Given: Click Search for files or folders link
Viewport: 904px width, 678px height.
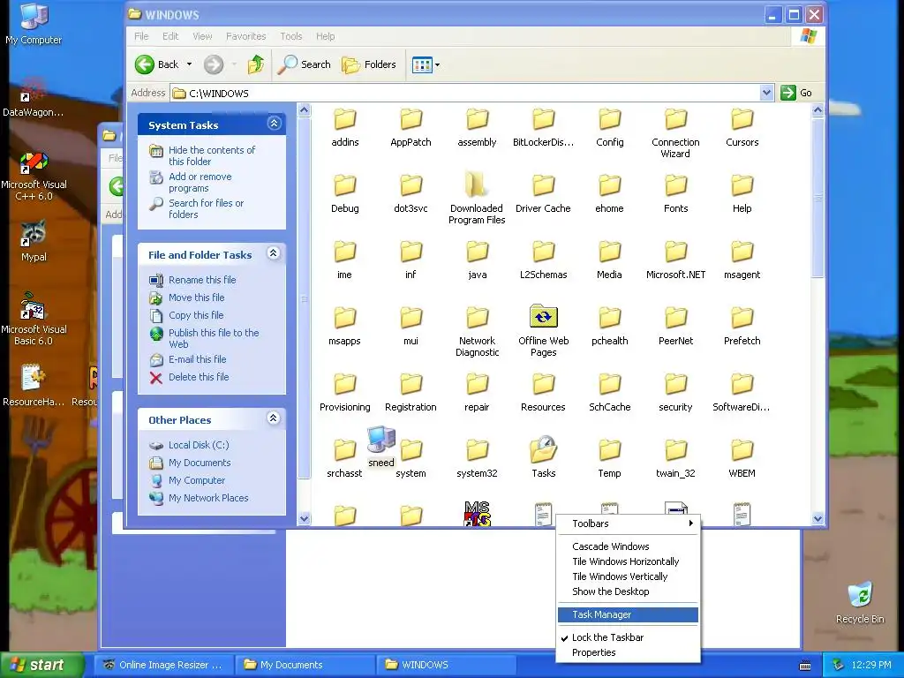Looking at the screenshot, I should pos(206,208).
